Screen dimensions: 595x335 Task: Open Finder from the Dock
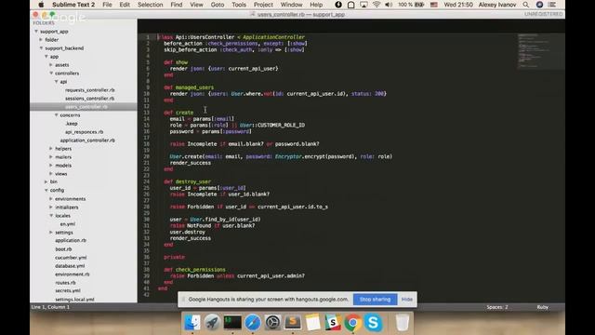point(192,323)
